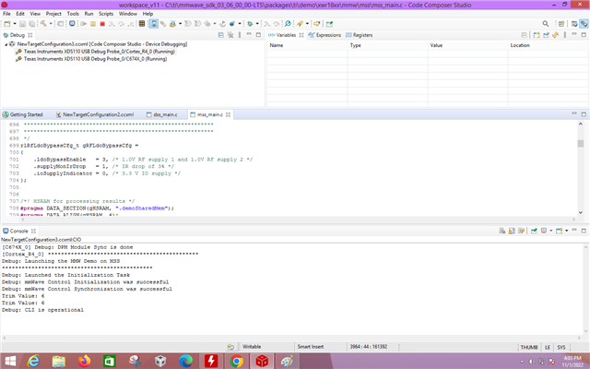Click the New file icon in toolbar
Screen dimensions: 590x369
7,24
